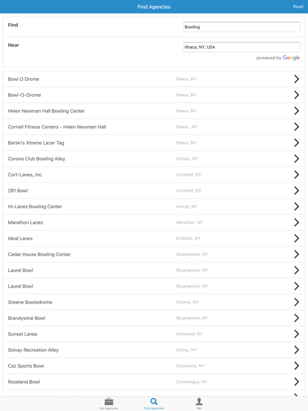Select the 281 Bowl result

click(154, 191)
